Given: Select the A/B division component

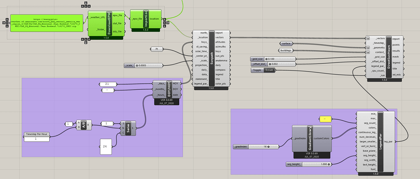Looking at the screenshot, I should (84, 125).
